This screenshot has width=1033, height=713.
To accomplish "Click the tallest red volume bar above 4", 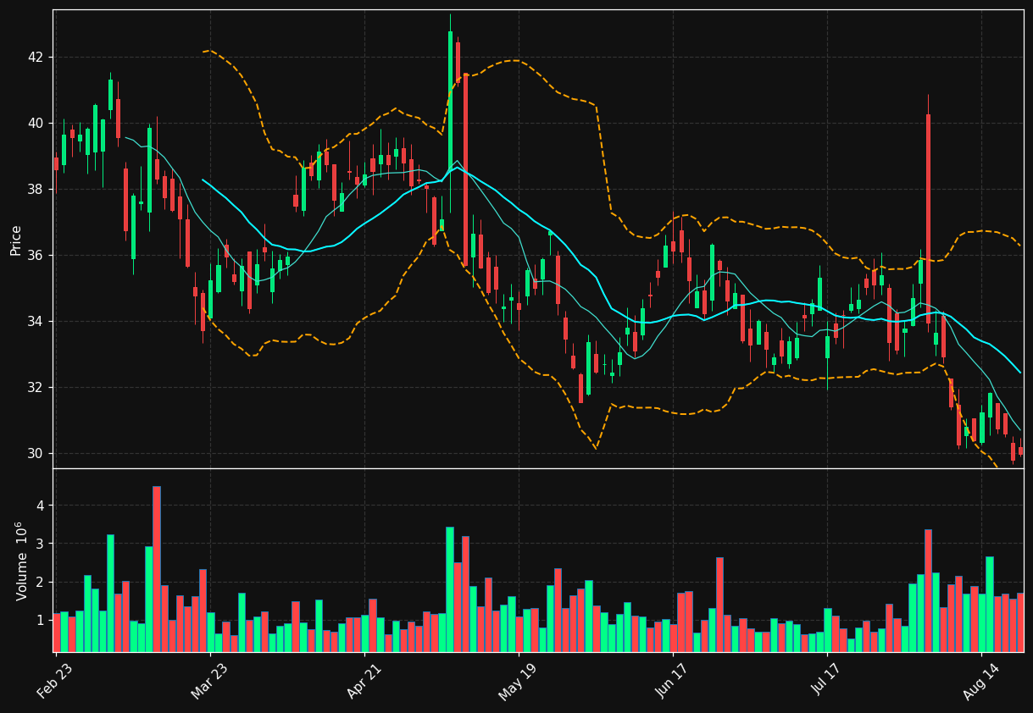I will pos(157,569).
